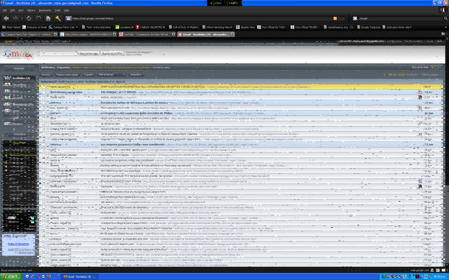Star the Daniel García 'motivo, vectorizado' email

(48, 98)
